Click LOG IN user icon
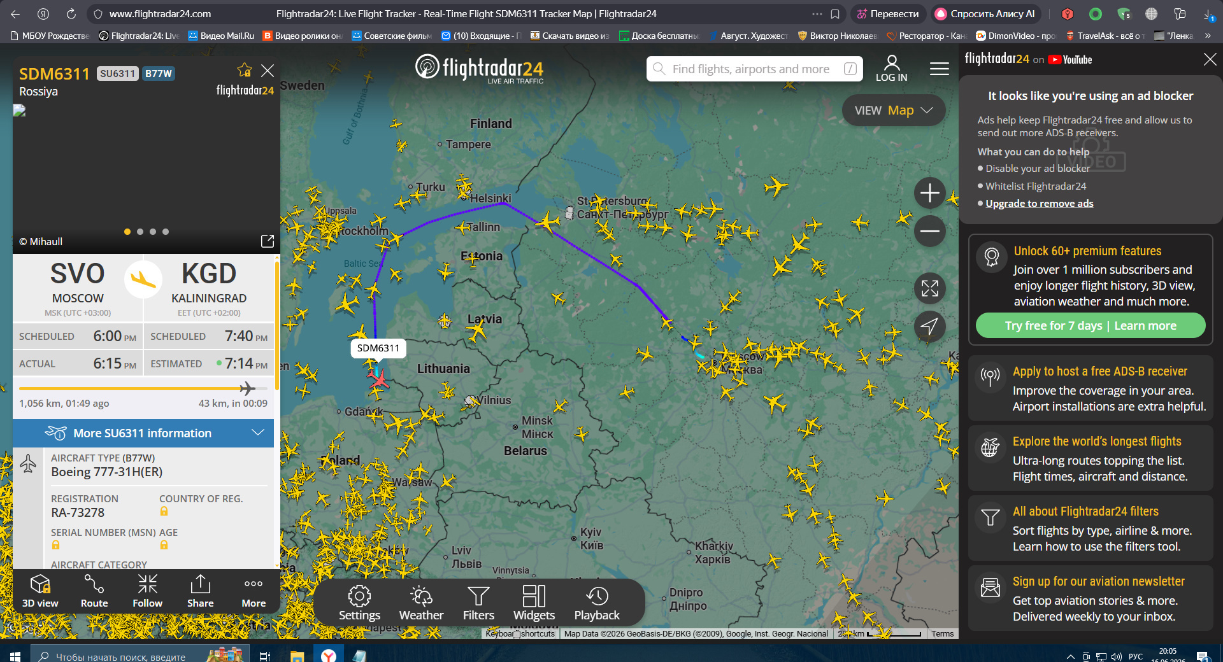 (892, 68)
